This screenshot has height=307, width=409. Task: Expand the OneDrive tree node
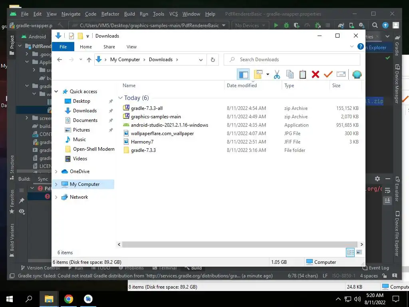pos(56,171)
